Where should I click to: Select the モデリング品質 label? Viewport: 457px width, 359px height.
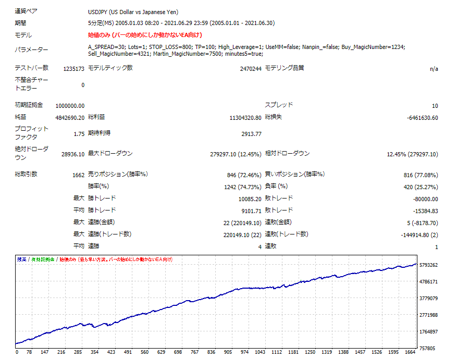click(x=285, y=68)
